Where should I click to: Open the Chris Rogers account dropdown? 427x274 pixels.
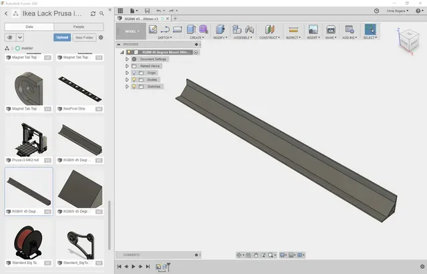(x=398, y=11)
